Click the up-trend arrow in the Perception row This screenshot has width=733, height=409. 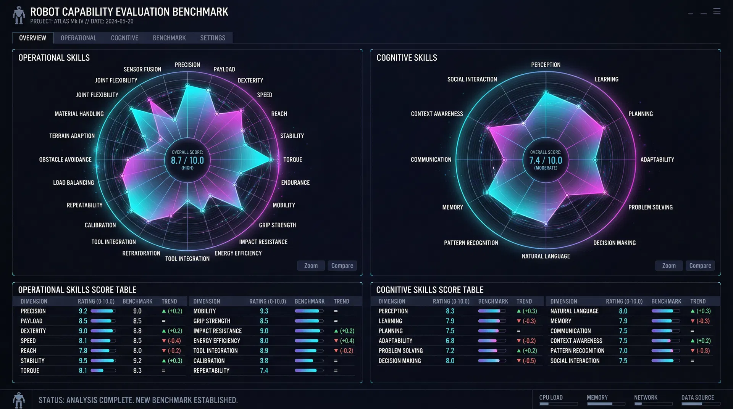518,311
